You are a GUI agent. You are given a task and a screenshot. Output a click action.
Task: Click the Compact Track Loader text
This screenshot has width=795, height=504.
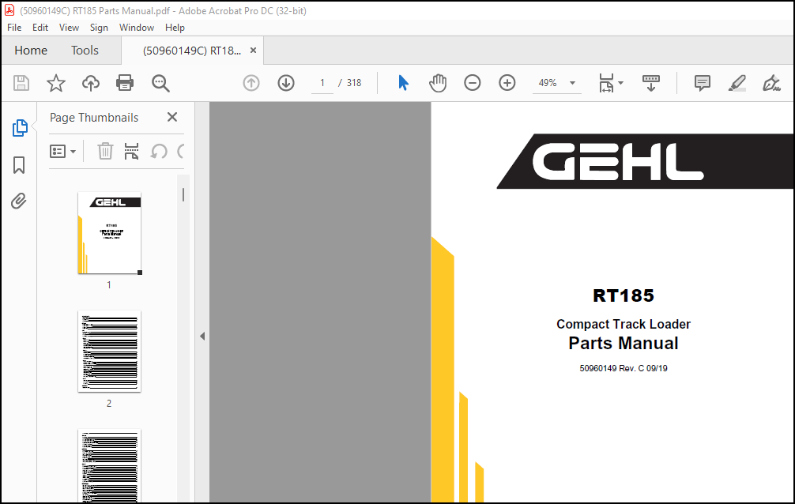pyautogui.click(x=624, y=324)
